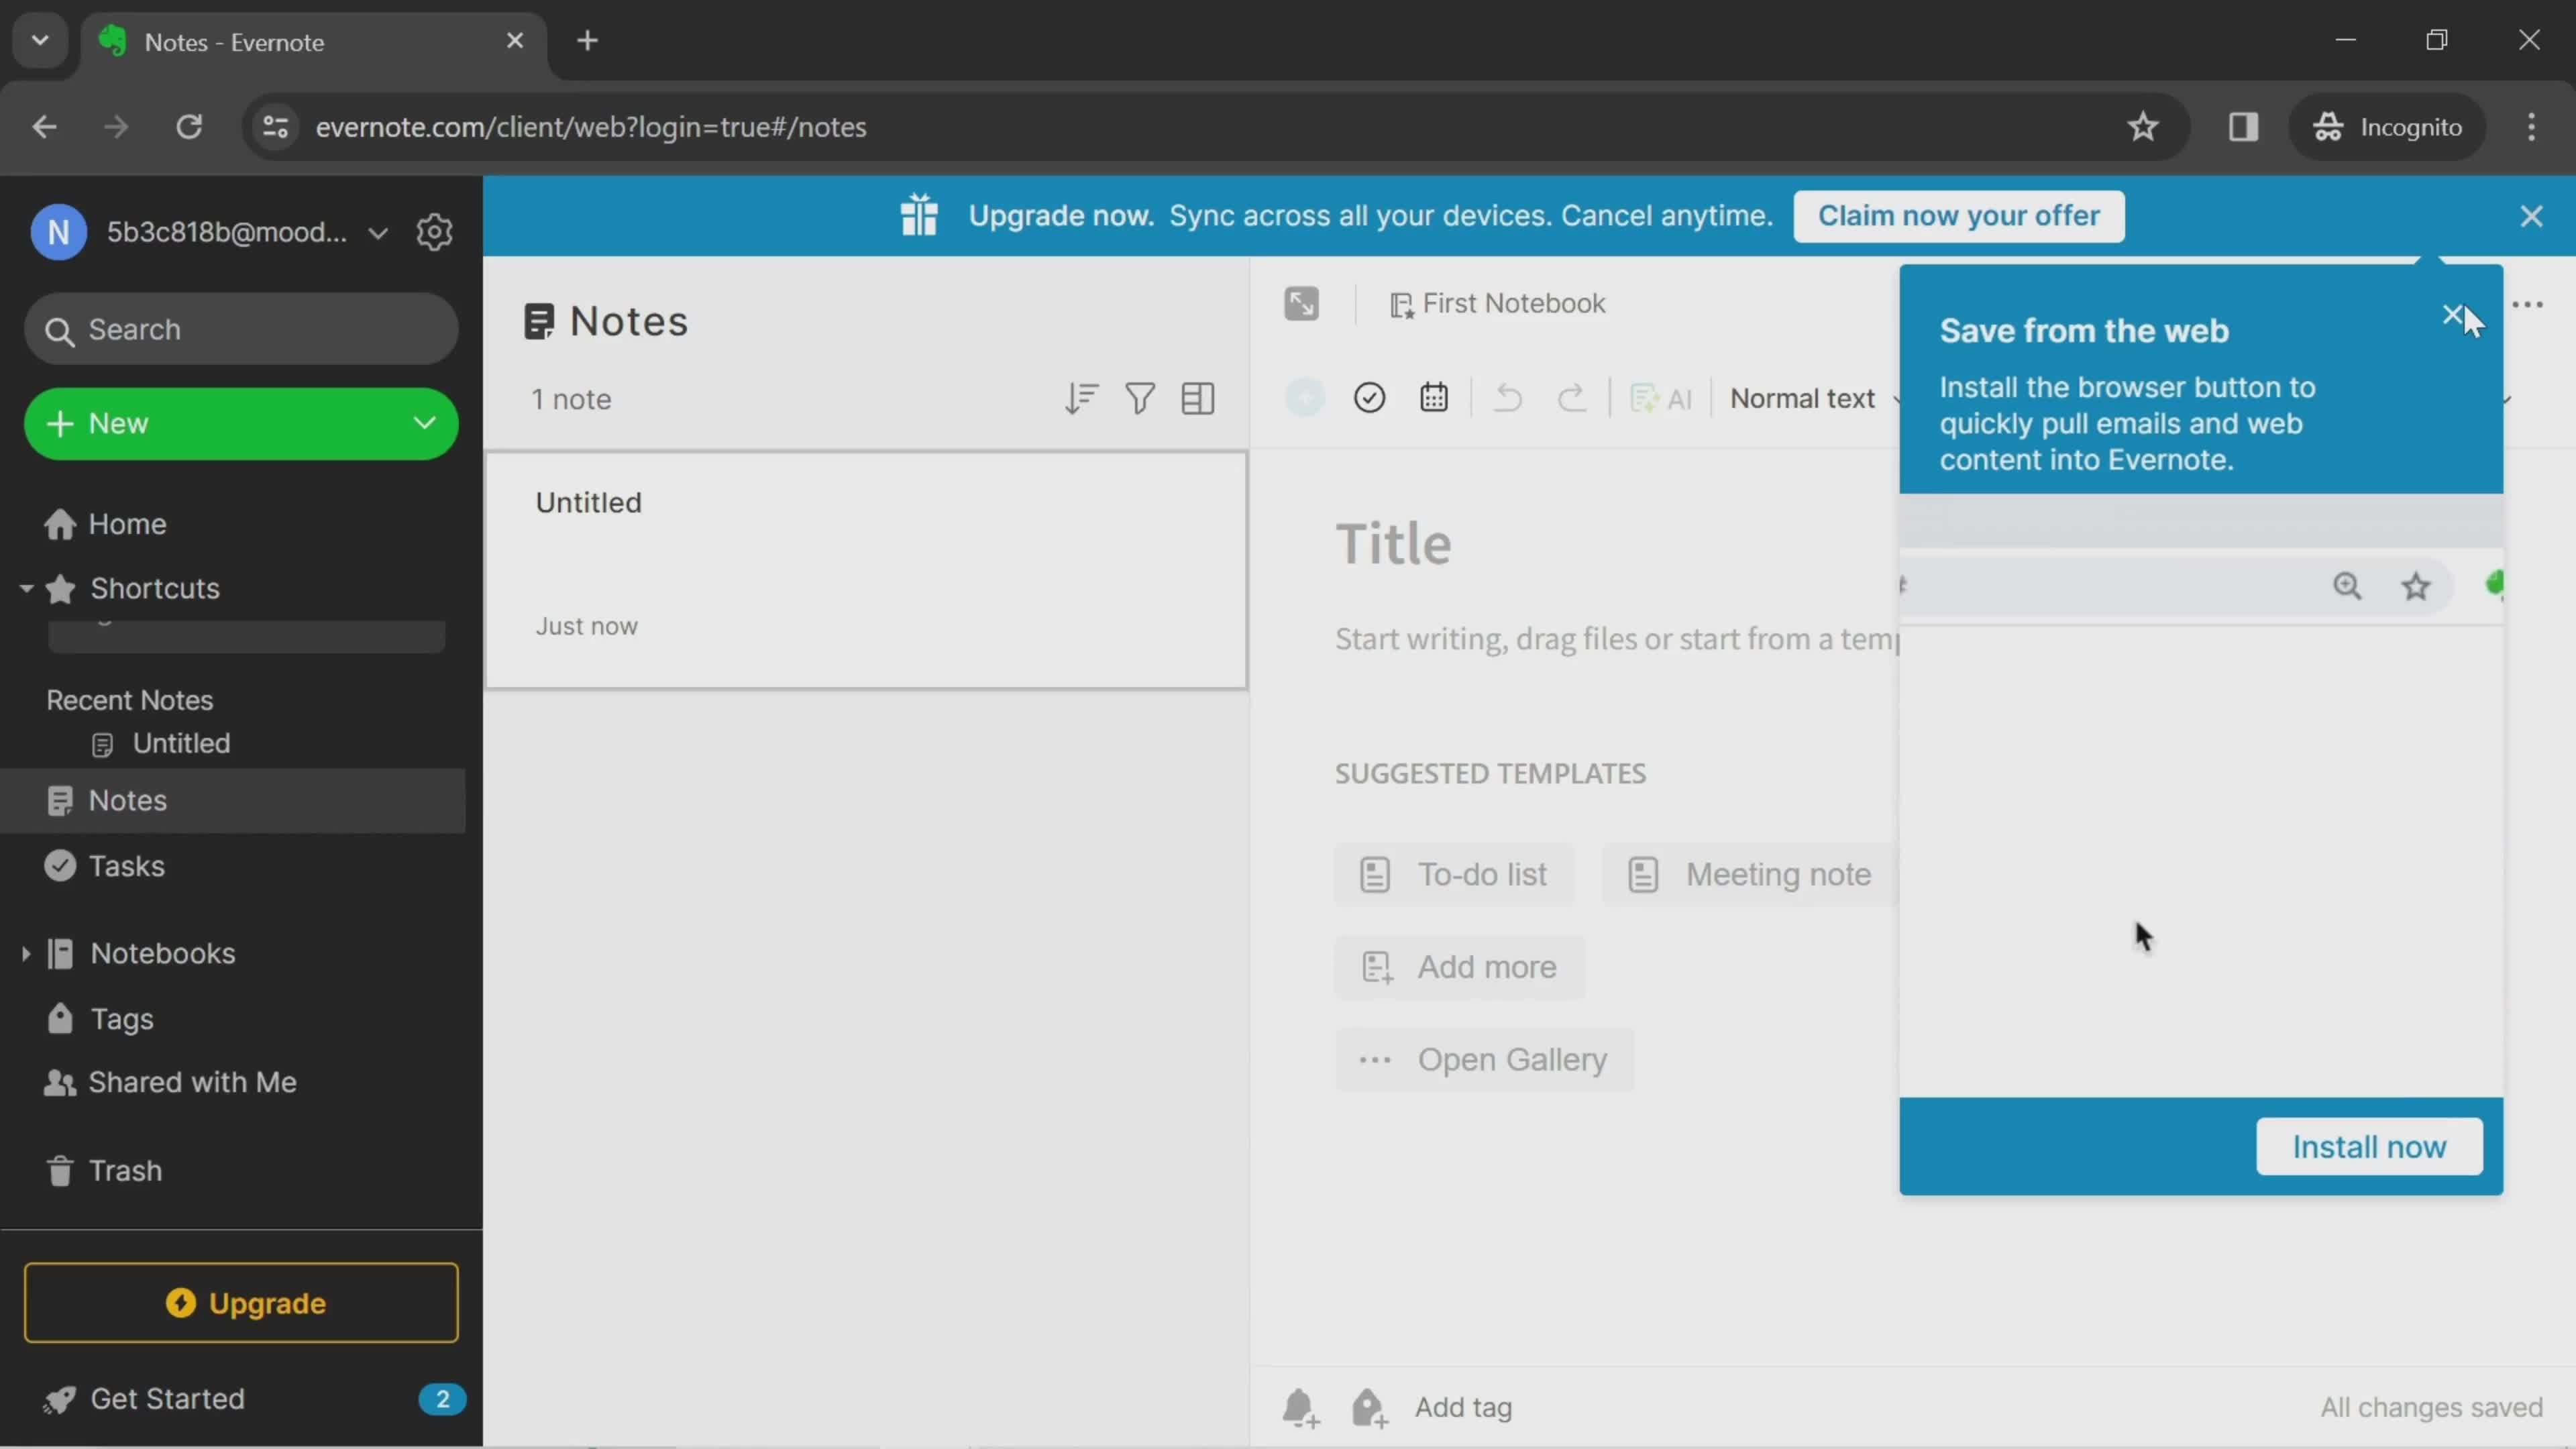Go to Home in sidebar
Image resolution: width=2576 pixels, height=1449 pixels.
pyautogui.click(x=127, y=524)
